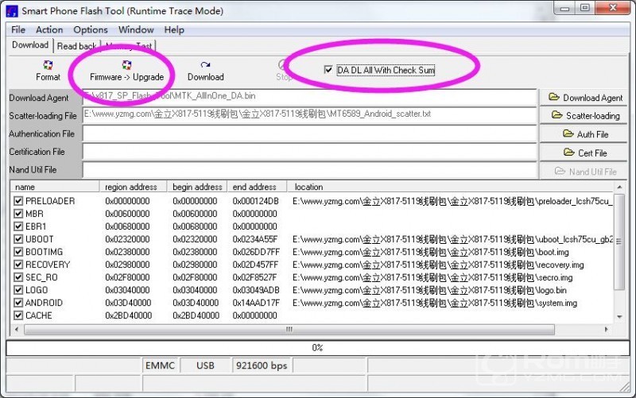Click the end address column header
The height and width of the screenshot is (398, 636).
(x=257, y=187)
